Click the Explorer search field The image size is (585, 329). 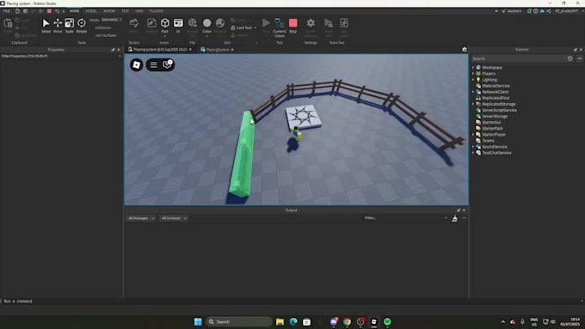(519, 58)
